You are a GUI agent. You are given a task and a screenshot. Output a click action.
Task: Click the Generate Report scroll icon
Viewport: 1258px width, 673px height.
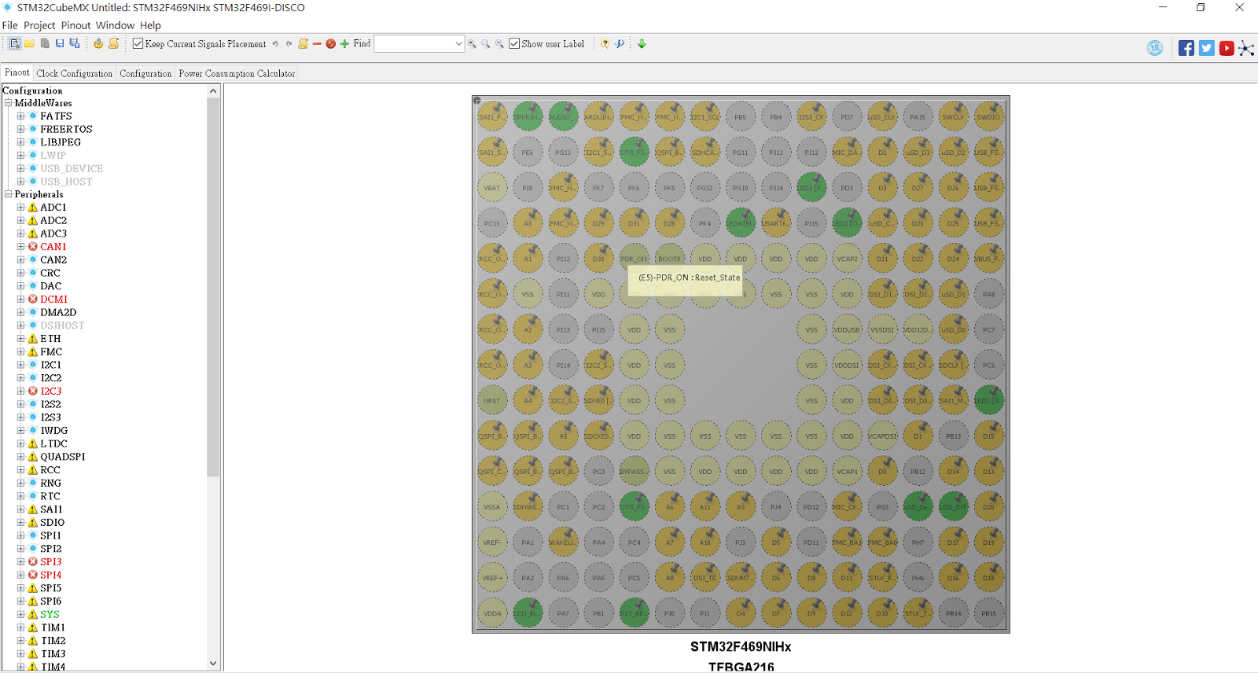click(x=114, y=44)
